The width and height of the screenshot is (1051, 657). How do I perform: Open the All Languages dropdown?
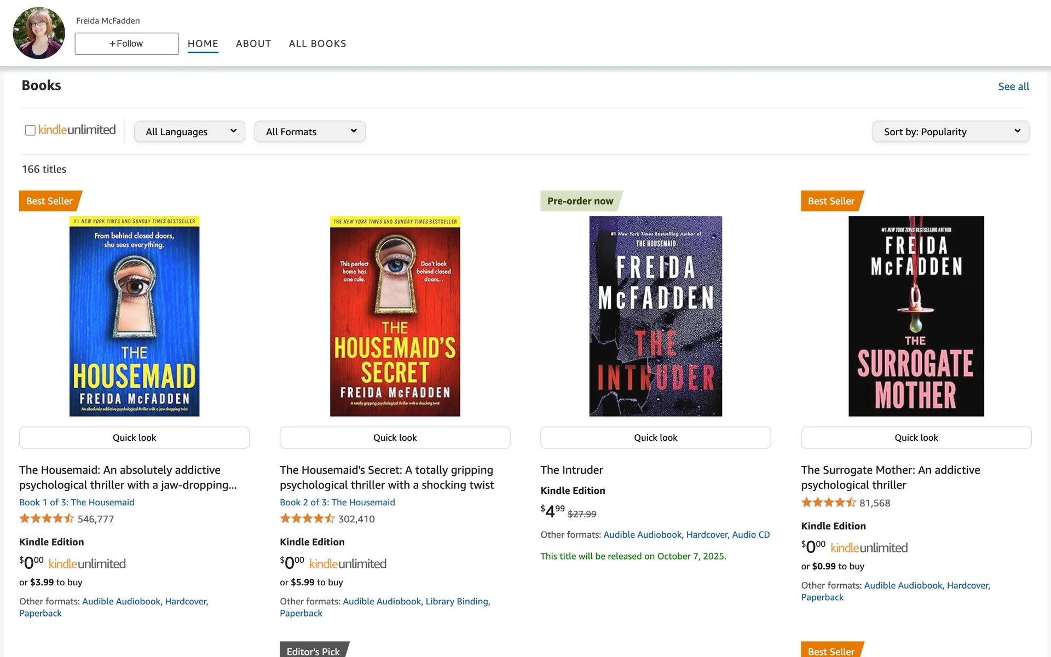point(189,131)
